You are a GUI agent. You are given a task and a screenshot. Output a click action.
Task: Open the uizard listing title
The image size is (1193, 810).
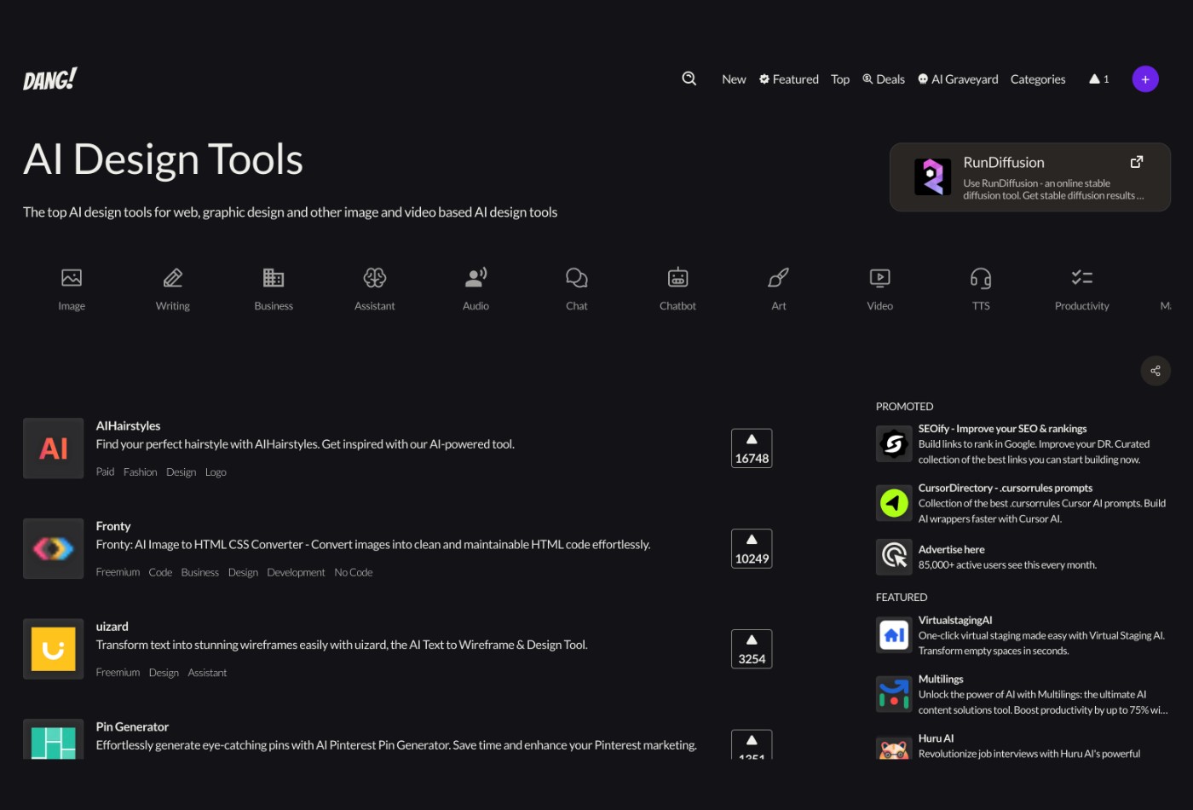pyautogui.click(x=112, y=627)
